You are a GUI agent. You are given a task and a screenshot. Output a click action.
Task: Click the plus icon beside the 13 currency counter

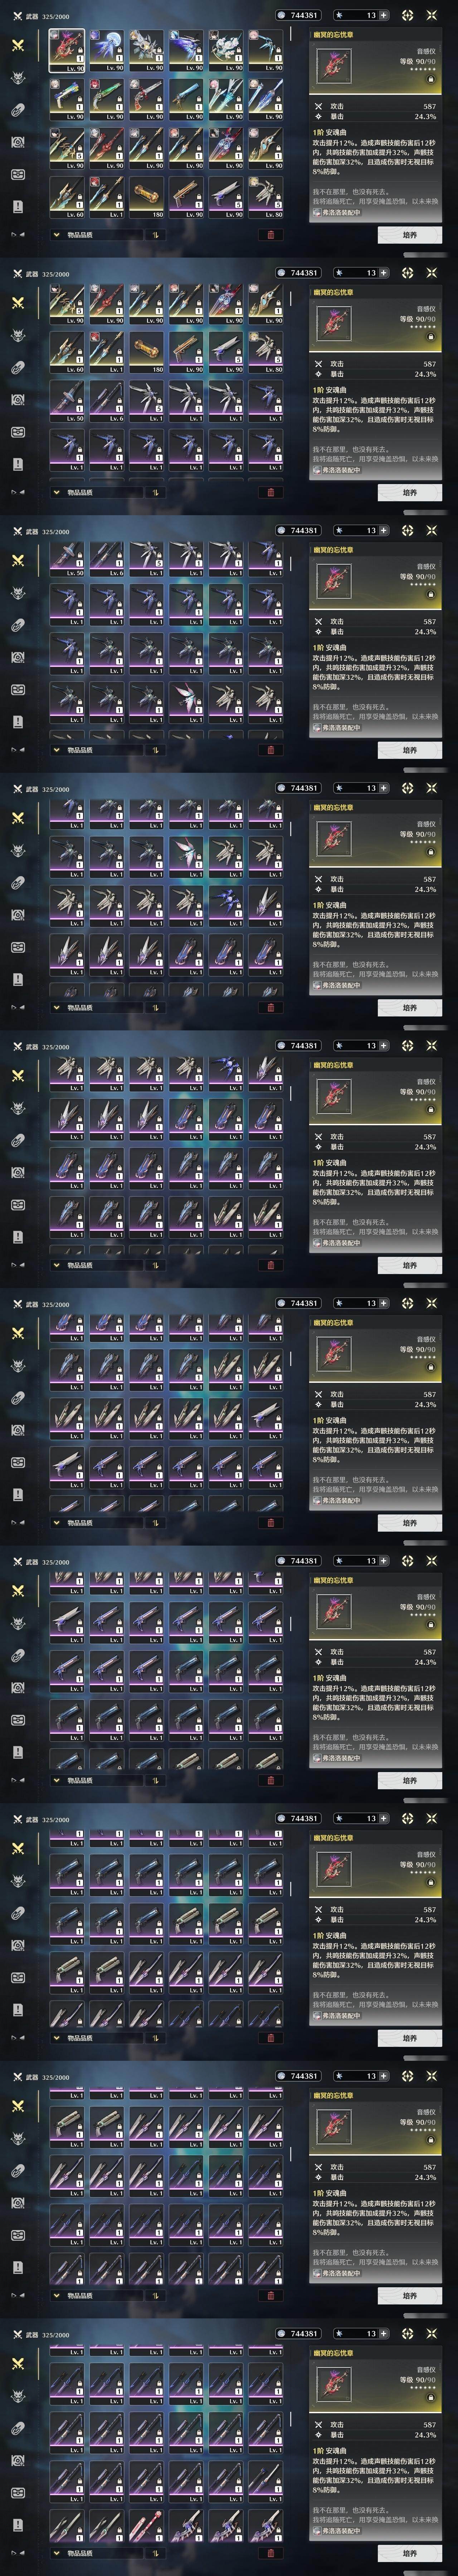(383, 15)
